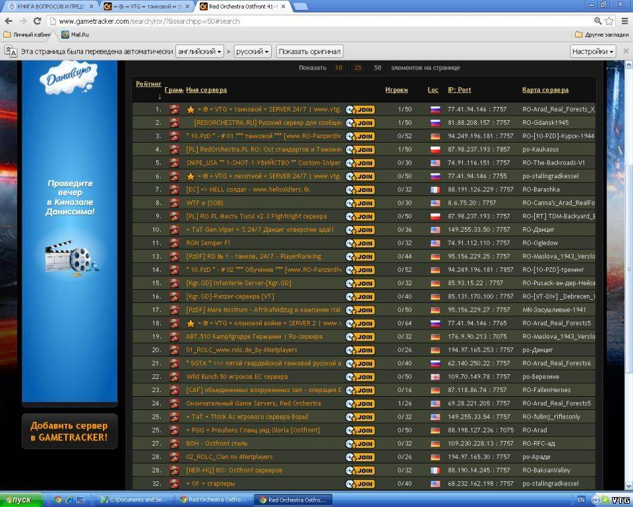Click the map name RO-The-Backroads-V1
Screen dimensions: 633x507
click(x=553, y=163)
